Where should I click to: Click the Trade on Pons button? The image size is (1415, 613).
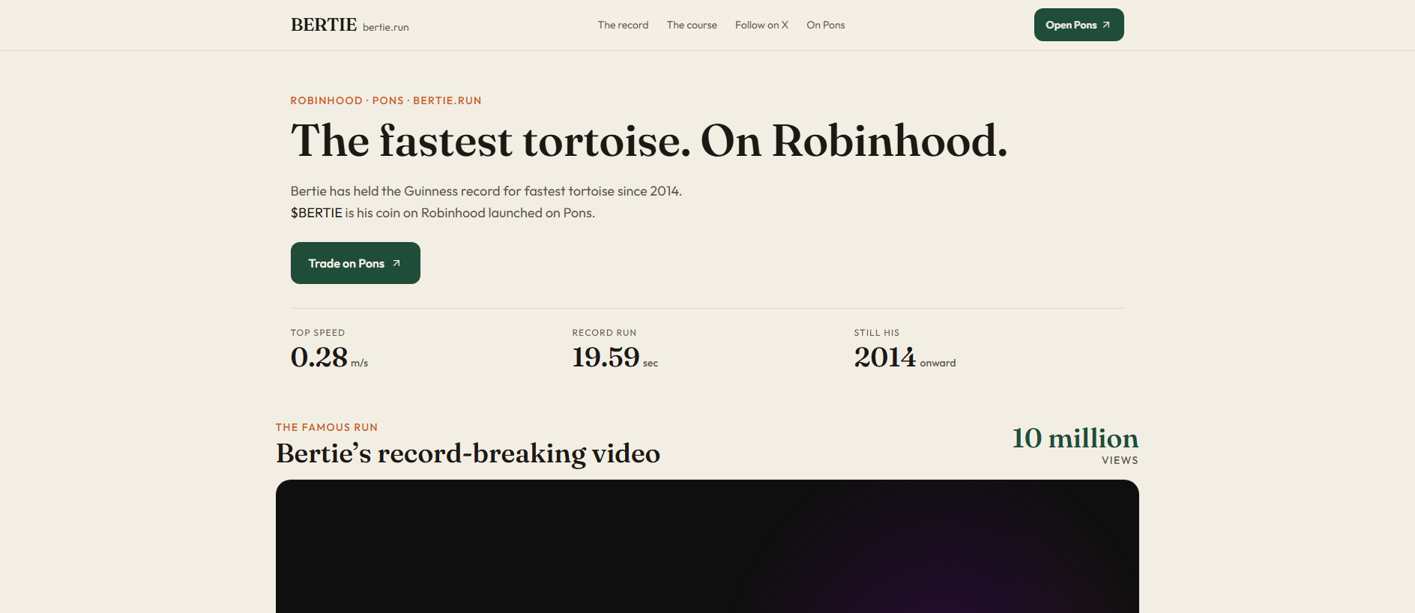[355, 263]
